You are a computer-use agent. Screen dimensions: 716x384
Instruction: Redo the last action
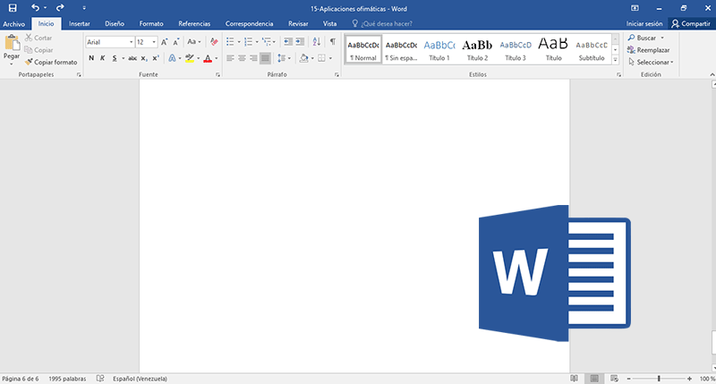[x=60, y=8]
